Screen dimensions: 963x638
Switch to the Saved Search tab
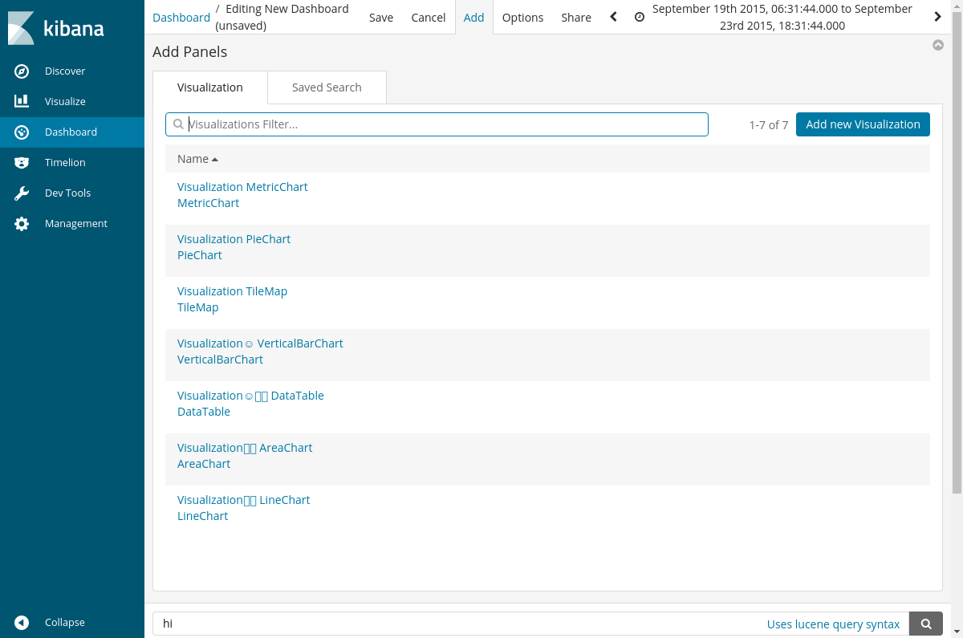(x=327, y=87)
